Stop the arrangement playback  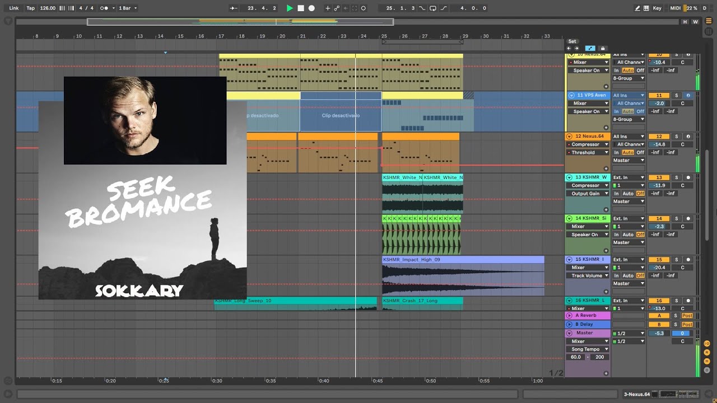(301, 8)
